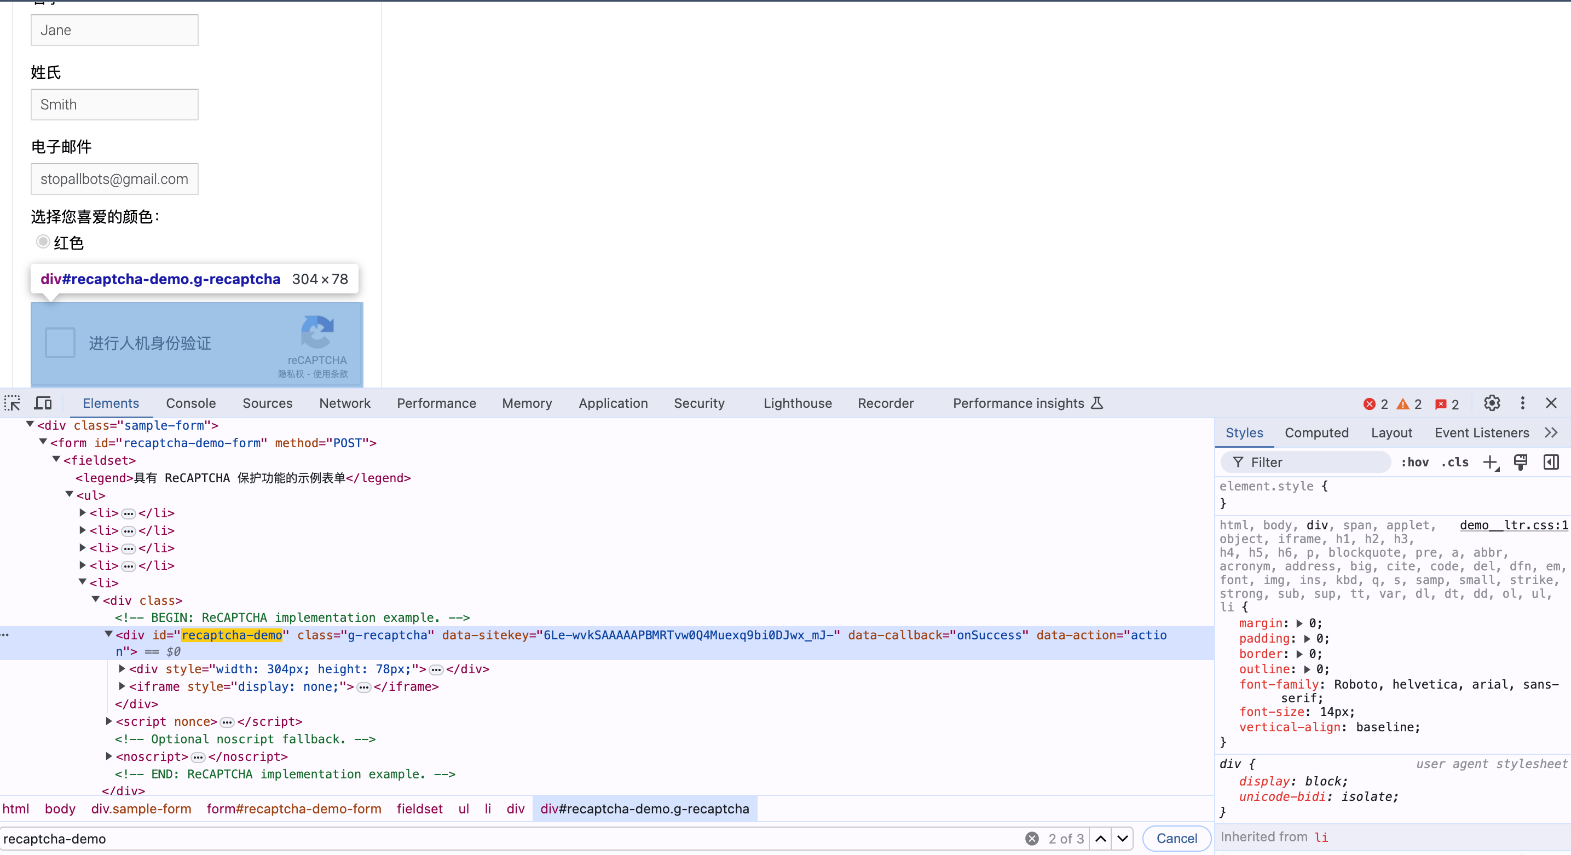Open the Computed styles tab
The width and height of the screenshot is (1571, 855).
1316,432
